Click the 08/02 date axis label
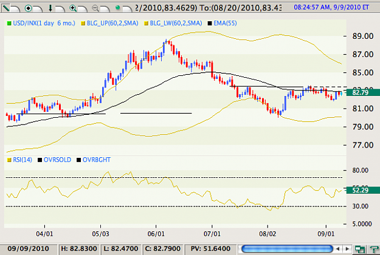380x255 pixels. [268, 234]
